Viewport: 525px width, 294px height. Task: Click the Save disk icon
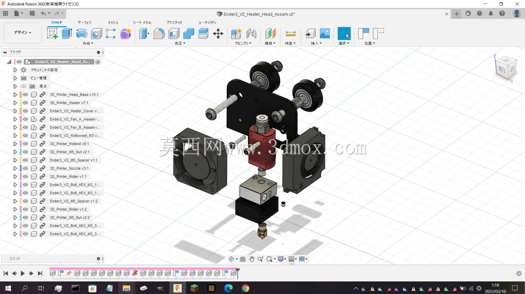[x=32, y=13]
